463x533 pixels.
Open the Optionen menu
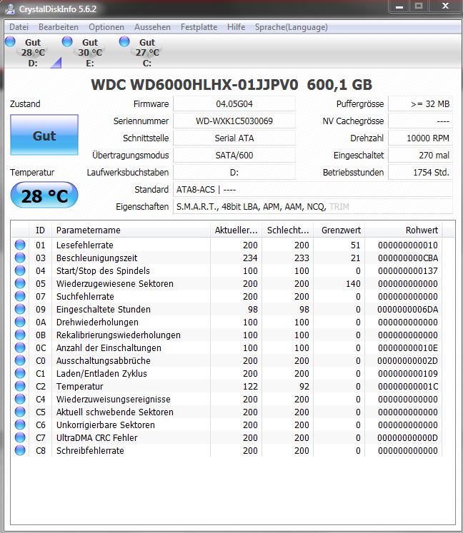tap(106, 27)
